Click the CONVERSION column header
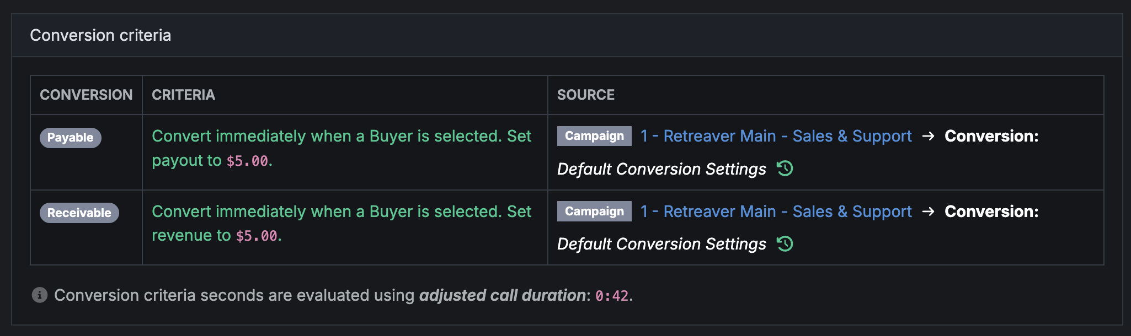This screenshot has width=1131, height=336. [86, 95]
